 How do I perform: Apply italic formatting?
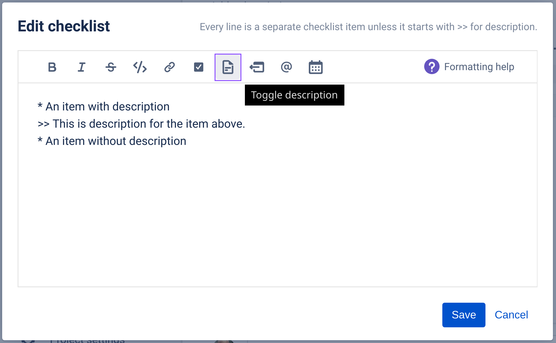(81, 67)
